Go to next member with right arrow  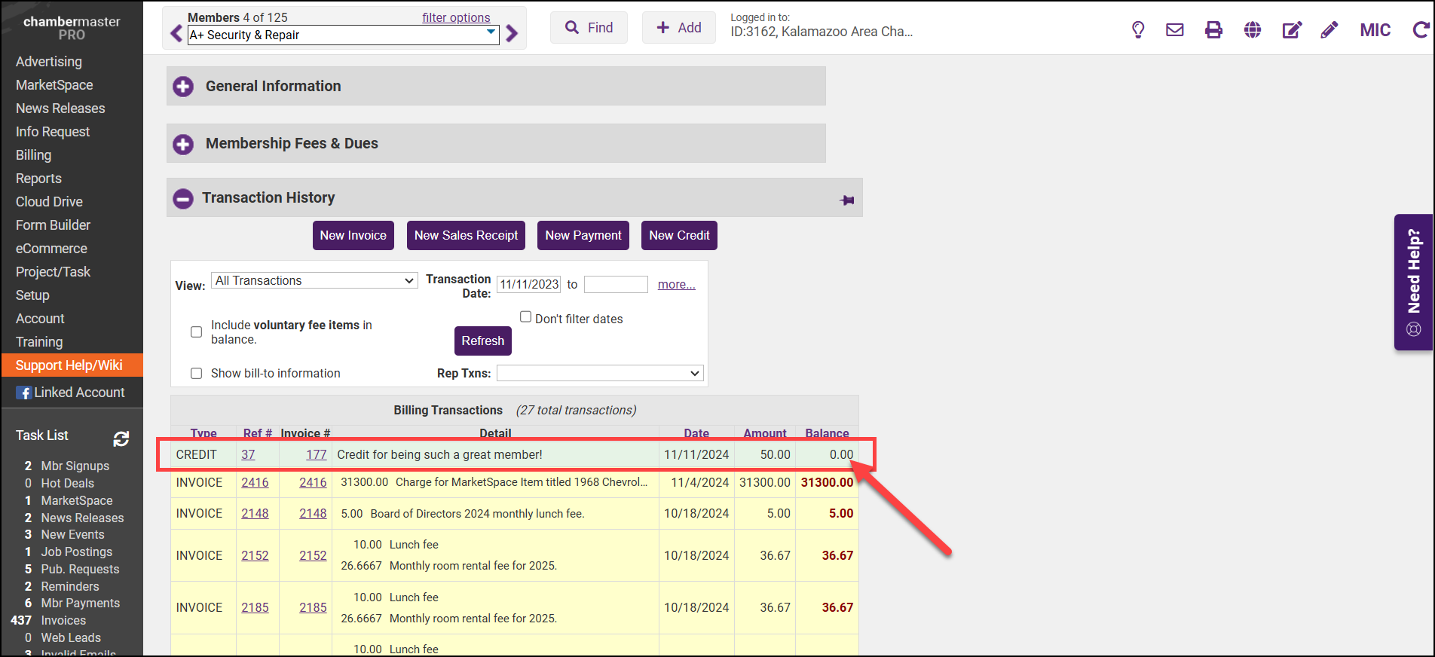click(512, 34)
